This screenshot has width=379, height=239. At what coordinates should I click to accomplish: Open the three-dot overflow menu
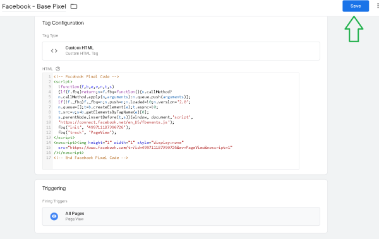click(x=378, y=6)
